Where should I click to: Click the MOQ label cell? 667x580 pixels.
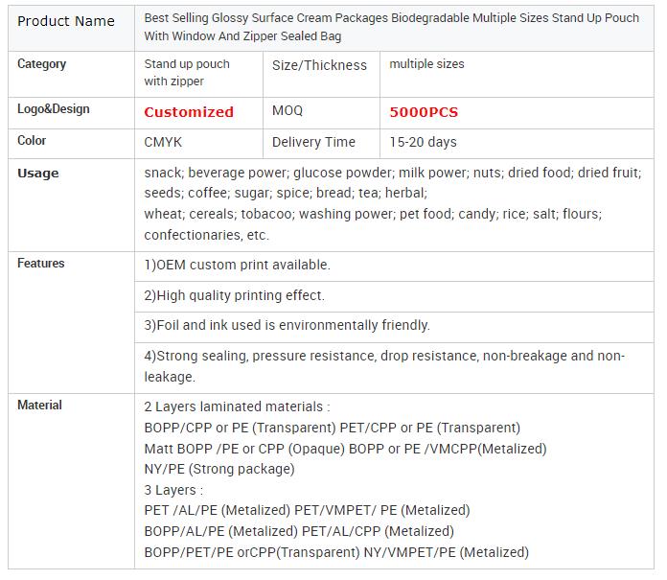321,113
